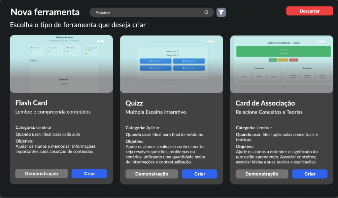Click Criar on Card de Associação

[x=310, y=174]
